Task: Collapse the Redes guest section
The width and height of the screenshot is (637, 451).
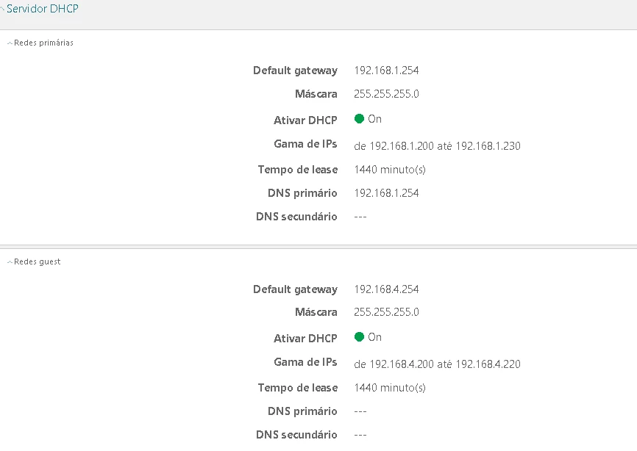Action: pyautogui.click(x=10, y=262)
